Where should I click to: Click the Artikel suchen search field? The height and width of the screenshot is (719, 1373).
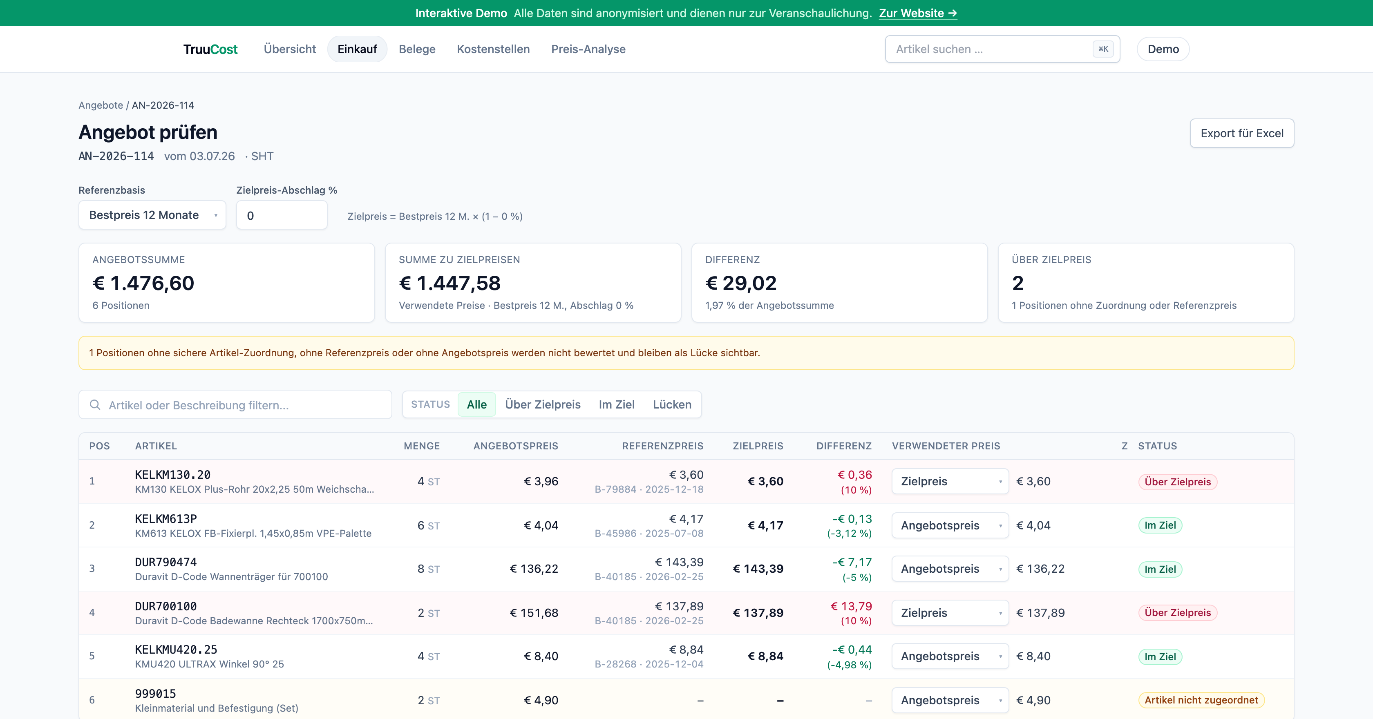click(x=1002, y=49)
